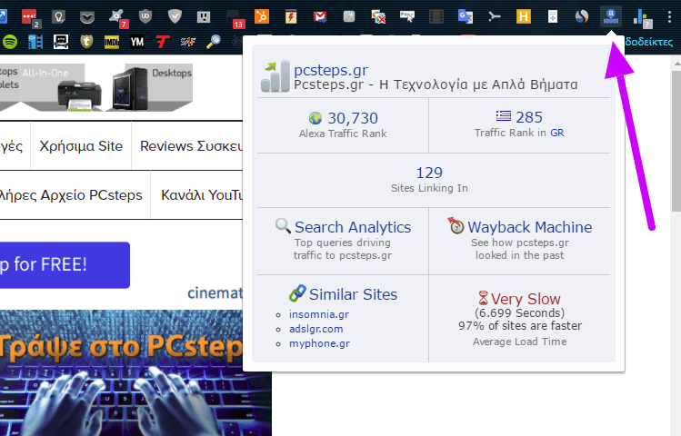Click the image blocker icon with red X
This screenshot has width=681, height=436.
(378, 17)
